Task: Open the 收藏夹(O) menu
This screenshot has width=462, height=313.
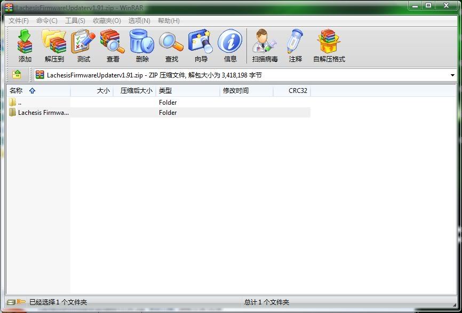Action: click(107, 21)
